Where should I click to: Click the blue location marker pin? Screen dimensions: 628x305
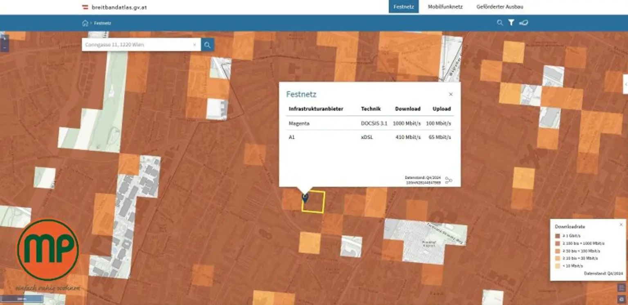(x=305, y=198)
